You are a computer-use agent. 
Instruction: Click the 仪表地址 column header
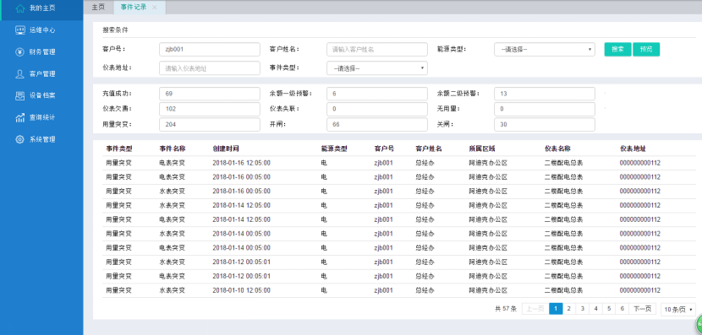(633, 149)
